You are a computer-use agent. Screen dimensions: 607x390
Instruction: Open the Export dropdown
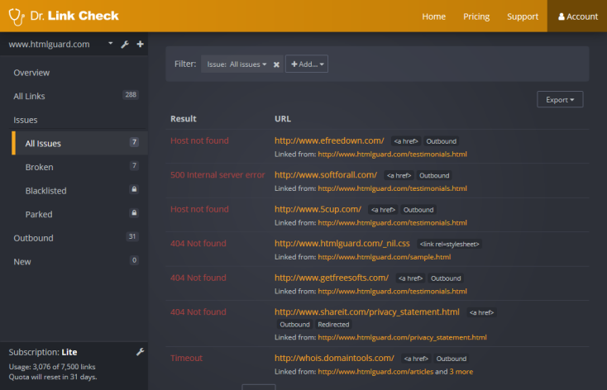point(560,99)
